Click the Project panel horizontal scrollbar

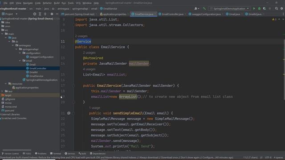(17, 150)
